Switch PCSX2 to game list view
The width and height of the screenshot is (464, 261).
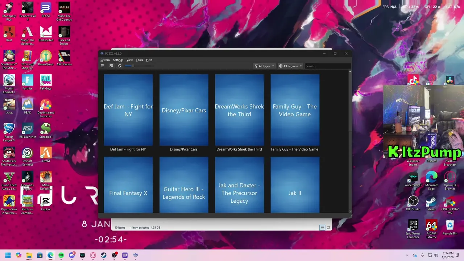(x=103, y=66)
